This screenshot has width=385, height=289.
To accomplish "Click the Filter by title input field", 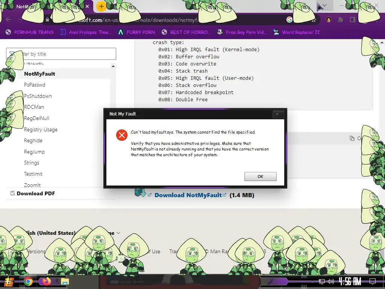I will click(x=61, y=54).
